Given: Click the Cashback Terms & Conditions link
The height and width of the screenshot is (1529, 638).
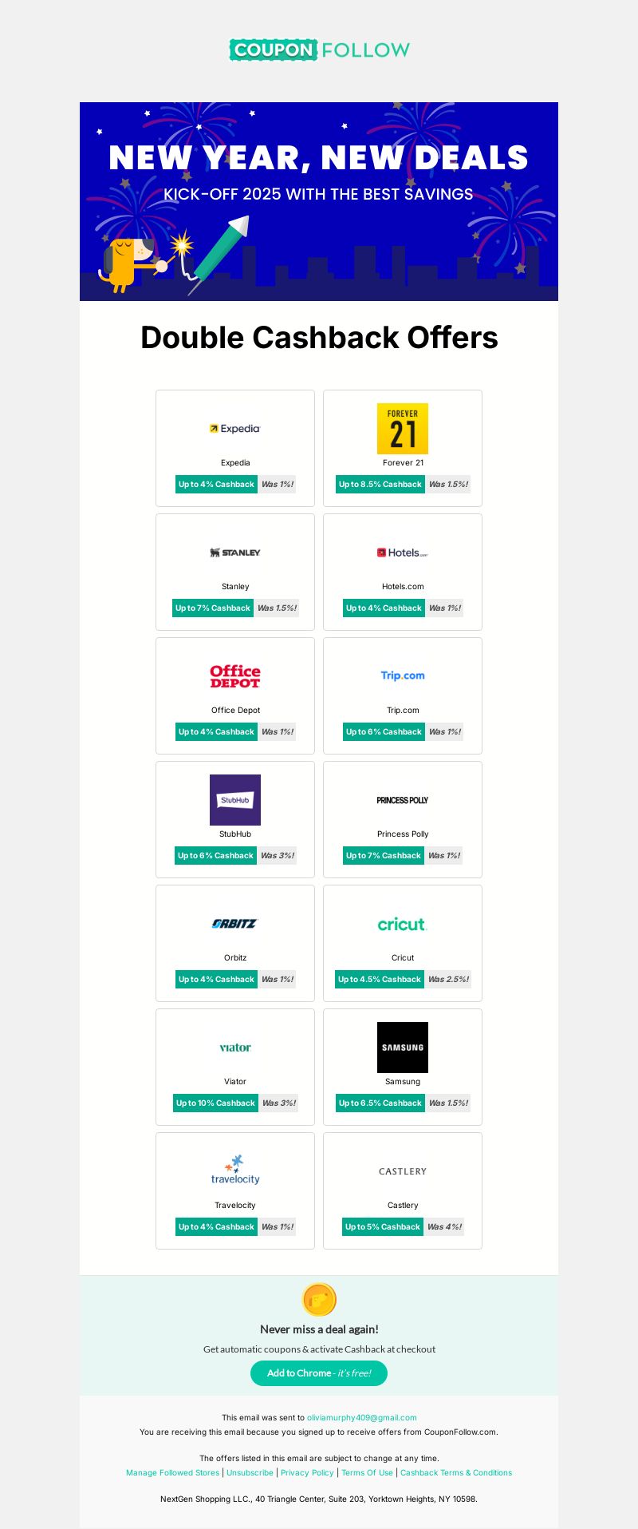Looking at the screenshot, I should [x=456, y=1472].
